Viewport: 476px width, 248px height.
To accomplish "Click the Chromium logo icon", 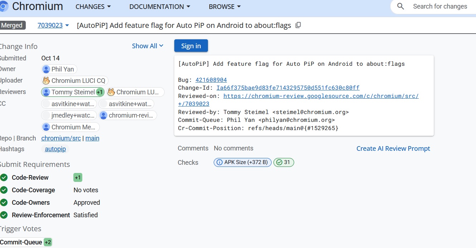I will click(4, 6).
